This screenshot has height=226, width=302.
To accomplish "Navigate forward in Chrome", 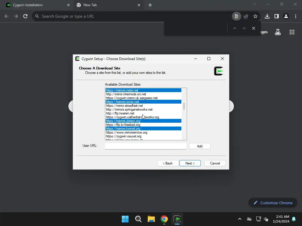I will click(x=16, y=16).
